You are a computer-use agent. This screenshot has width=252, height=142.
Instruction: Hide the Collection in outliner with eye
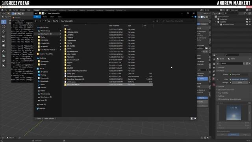pos(250,19)
